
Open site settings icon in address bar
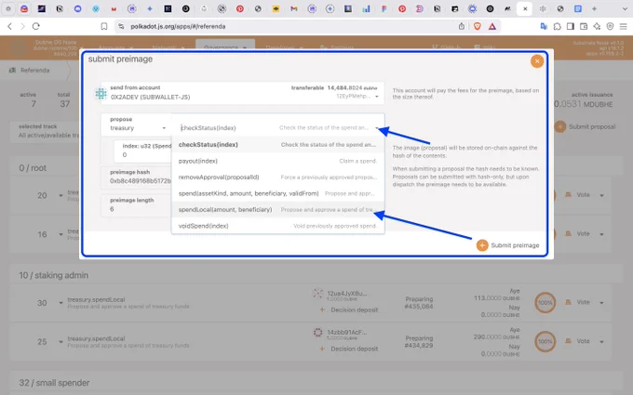pos(121,26)
